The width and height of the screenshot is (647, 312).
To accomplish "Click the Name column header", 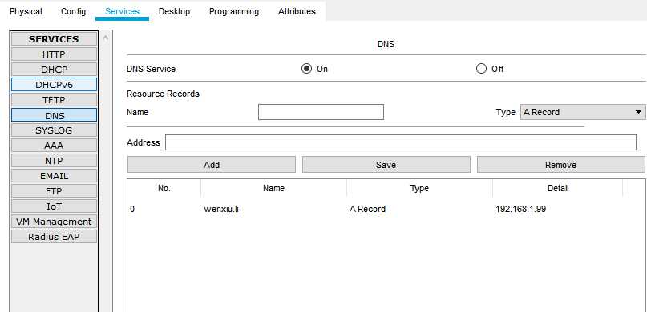I will [x=274, y=188].
